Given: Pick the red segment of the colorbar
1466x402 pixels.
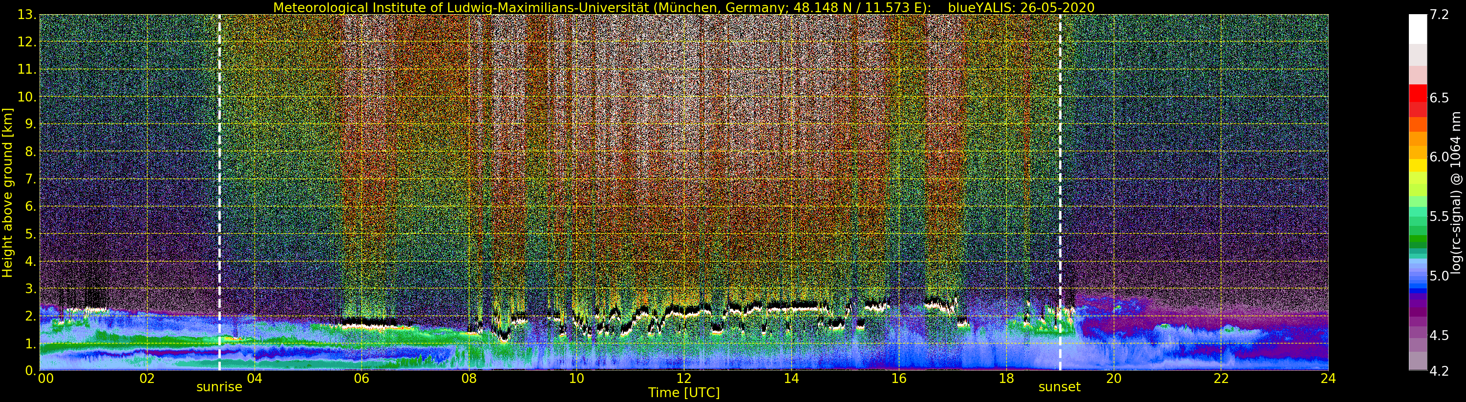Looking at the screenshot, I should click(x=1418, y=93).
